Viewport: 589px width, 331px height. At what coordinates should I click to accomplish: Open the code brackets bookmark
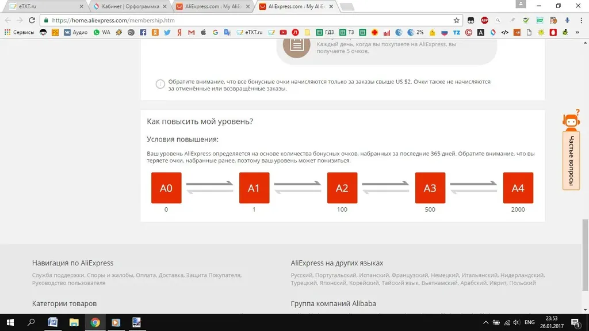tap(505, 32)
